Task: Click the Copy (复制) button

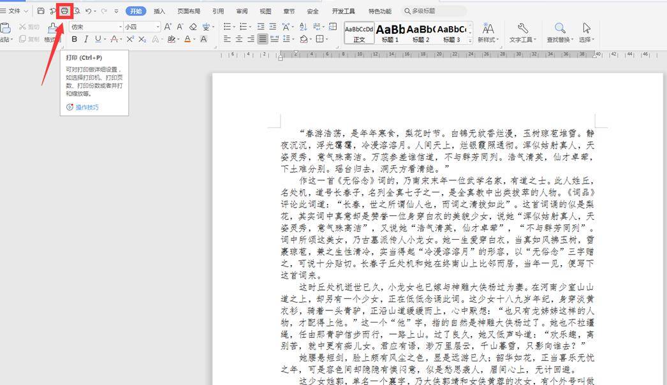Action: coord(29,39)
